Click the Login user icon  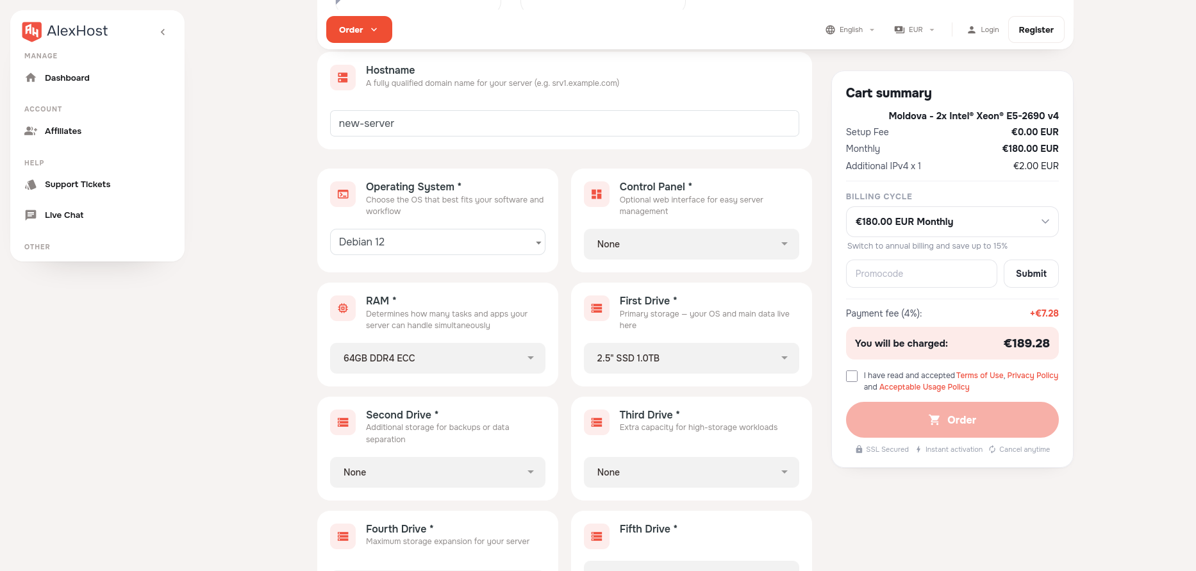972,29
